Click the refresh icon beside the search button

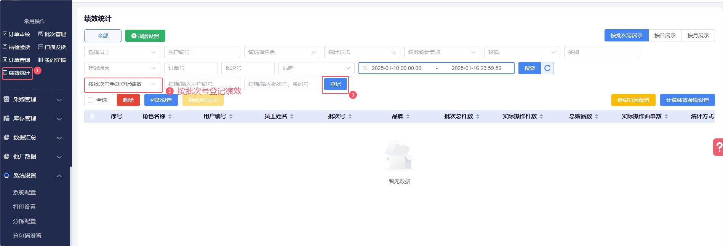click(x=547, y=68)
